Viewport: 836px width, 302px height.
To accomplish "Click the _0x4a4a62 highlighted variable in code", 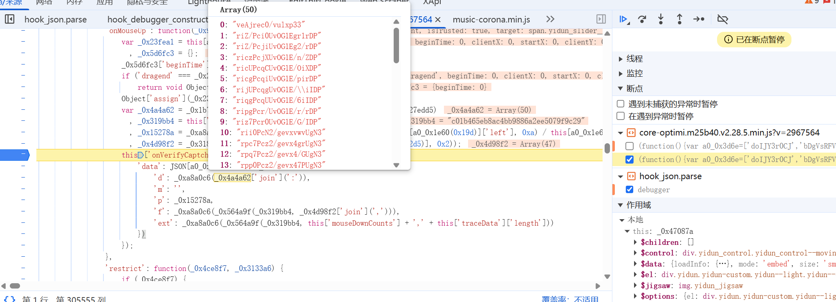I will [x=233, y=178].
